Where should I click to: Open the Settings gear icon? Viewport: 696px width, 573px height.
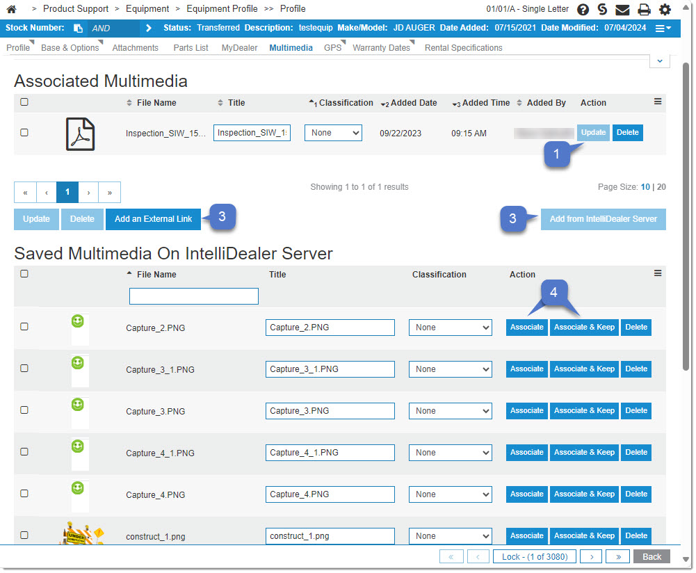coord(665,10)
